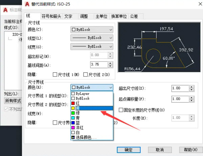Select highlighted 黄 yellow color option
The height and width of the screenshot is (156, 203).
[x=92, y=108]
